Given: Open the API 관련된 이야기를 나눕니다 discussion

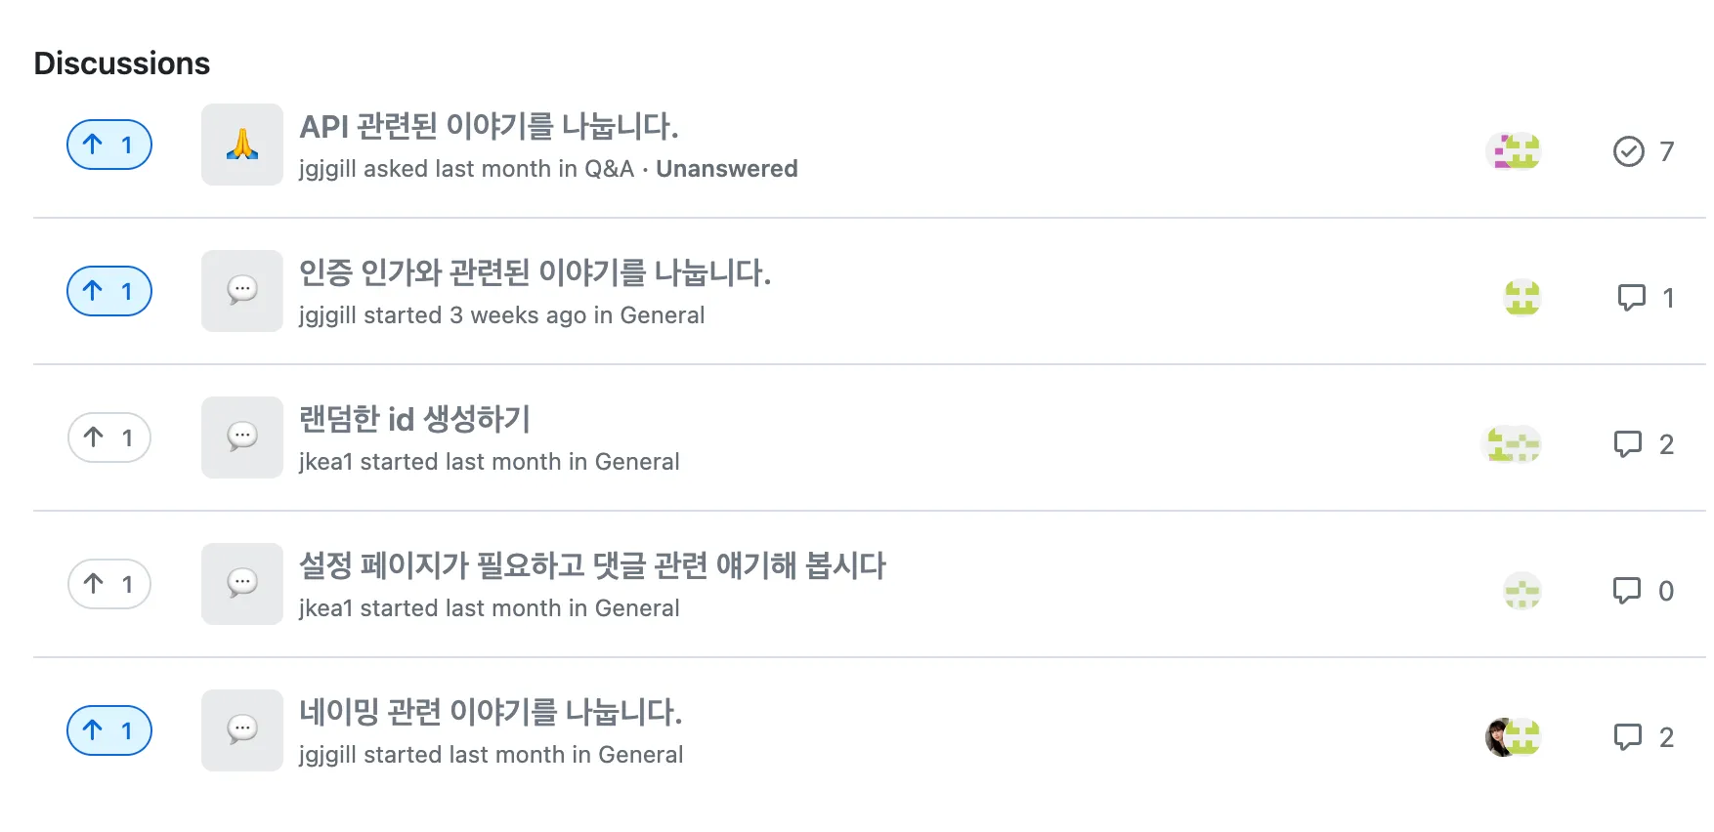Looking at the screenshot, I should point(489,126).
